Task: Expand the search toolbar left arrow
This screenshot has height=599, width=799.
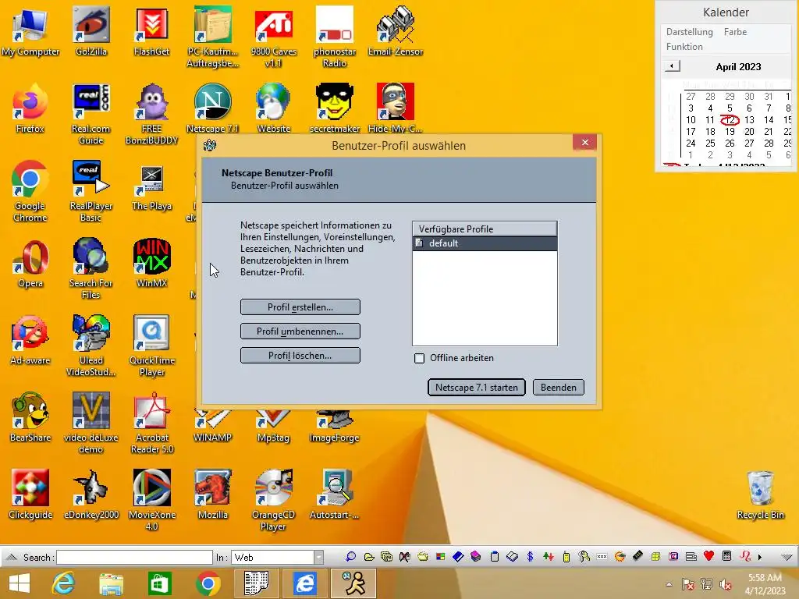Action: (x=11, y=557)
